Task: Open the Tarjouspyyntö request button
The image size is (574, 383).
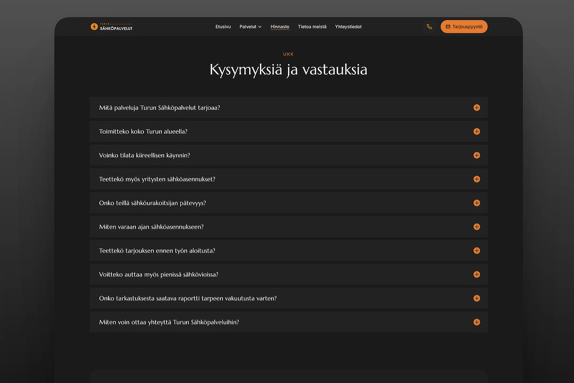Action: pos(464,27)
